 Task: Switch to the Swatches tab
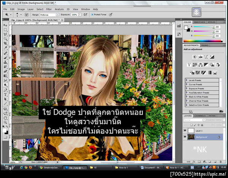click(199, 22)
